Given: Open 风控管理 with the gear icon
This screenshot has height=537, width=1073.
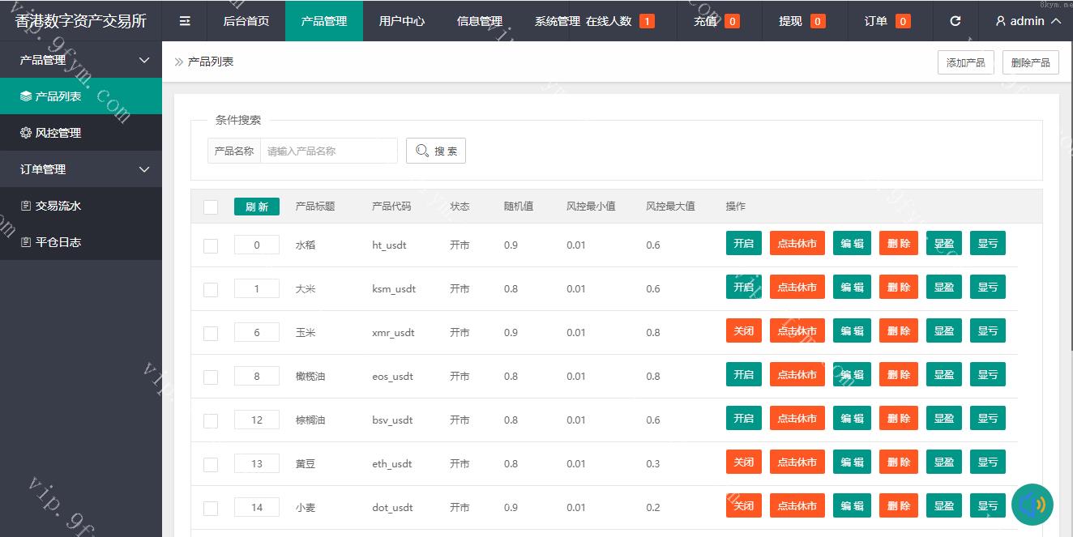Looking at the screenshot, I should [81, 133].
